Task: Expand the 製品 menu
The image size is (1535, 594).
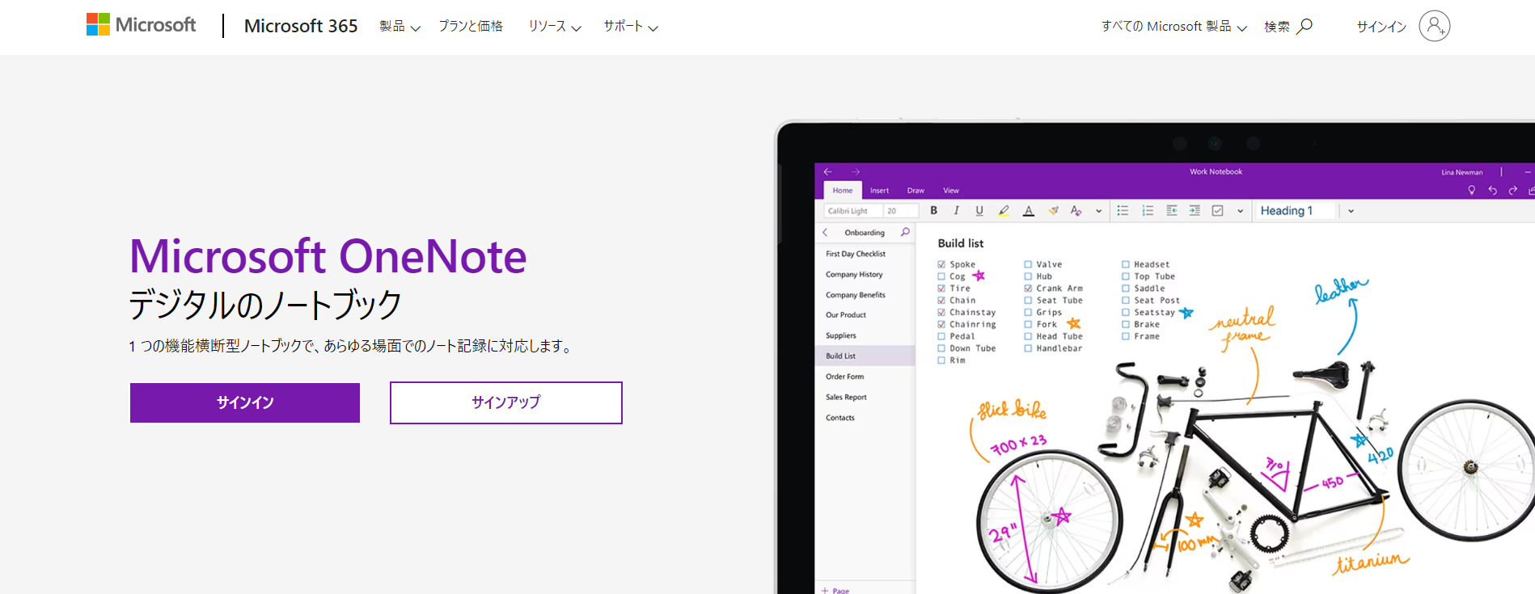Action: (400, 27)
